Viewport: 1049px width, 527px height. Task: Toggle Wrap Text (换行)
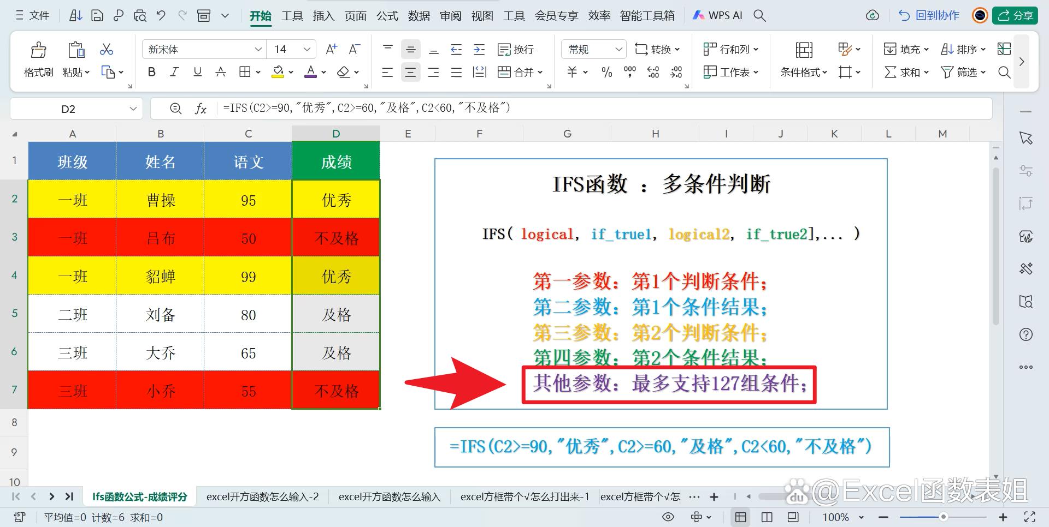tap(515, 50)
